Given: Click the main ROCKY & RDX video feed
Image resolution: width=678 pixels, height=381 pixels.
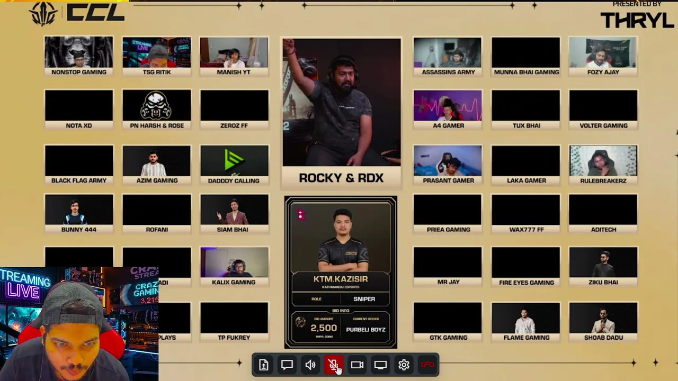Looking at the screenshot, I should coord(342,102).
